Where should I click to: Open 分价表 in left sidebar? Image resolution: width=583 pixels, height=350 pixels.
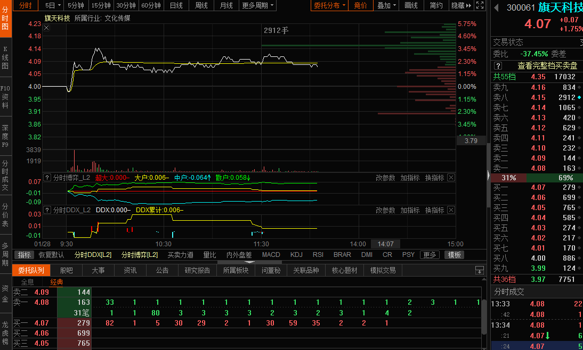(5, 214)
